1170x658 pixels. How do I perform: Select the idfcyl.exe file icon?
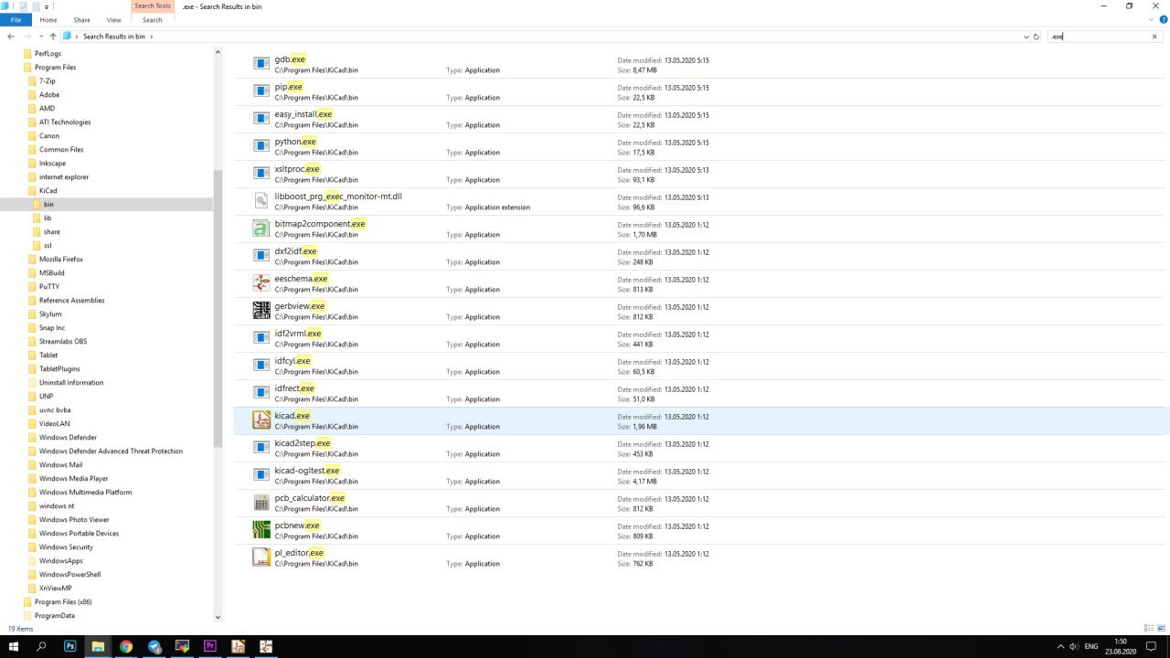(261, 366)
